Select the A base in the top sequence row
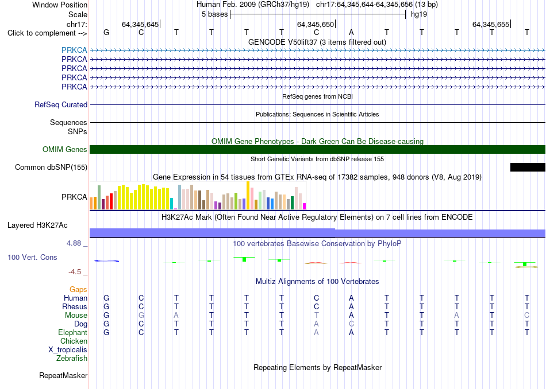Image resolution: width=546 pixels, height=389 pixels. [351, 32]
